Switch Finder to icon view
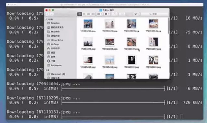 (80, 14)
